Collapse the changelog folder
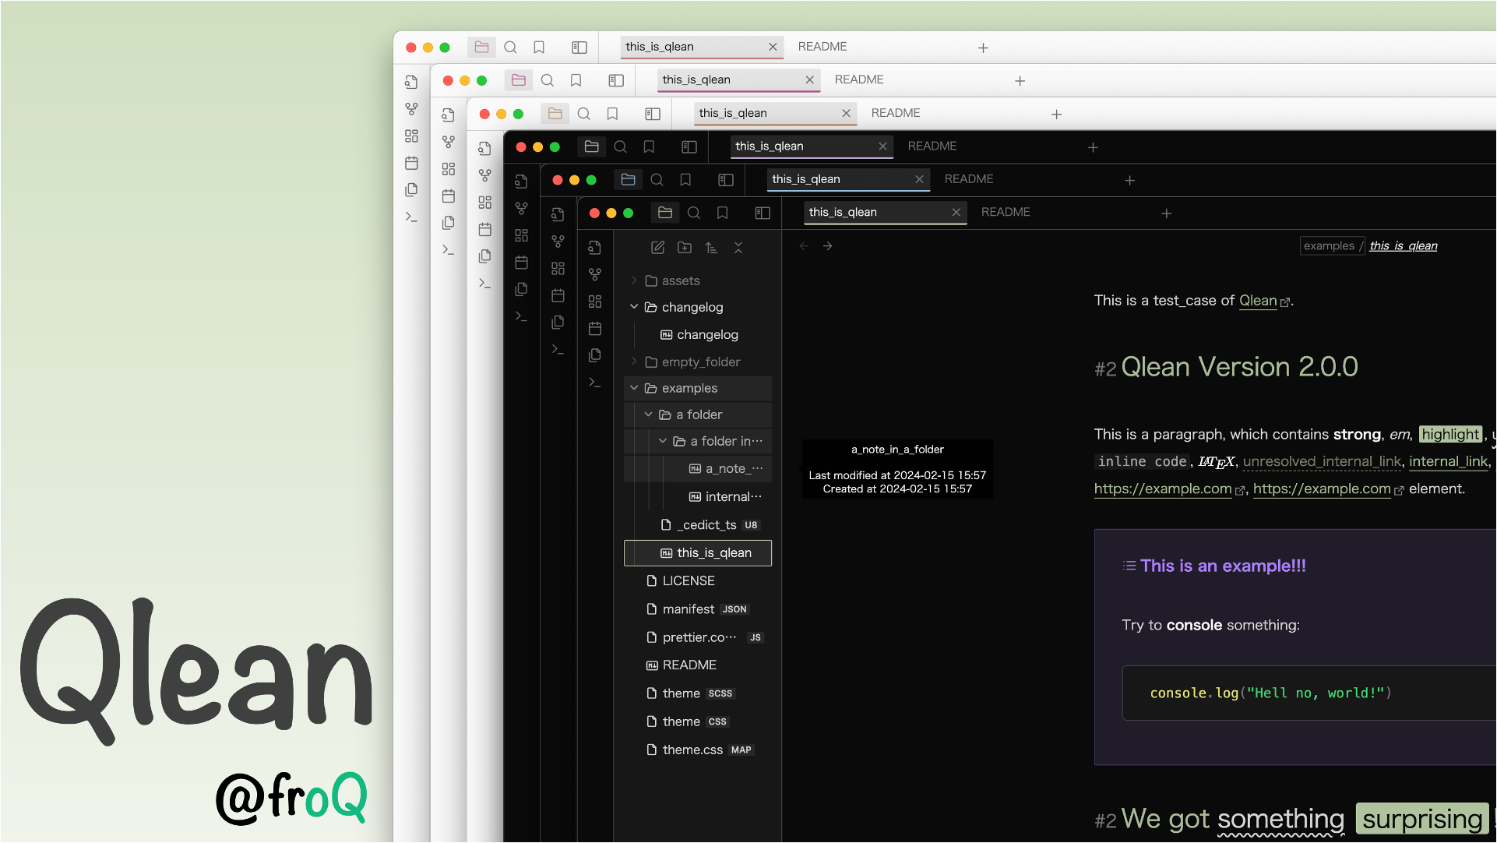 (x=633, y=307)
